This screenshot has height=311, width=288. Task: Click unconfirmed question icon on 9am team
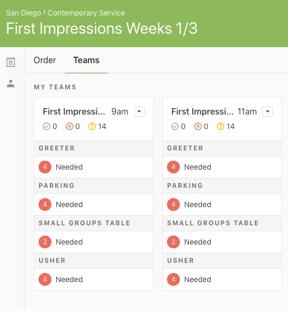92,126
